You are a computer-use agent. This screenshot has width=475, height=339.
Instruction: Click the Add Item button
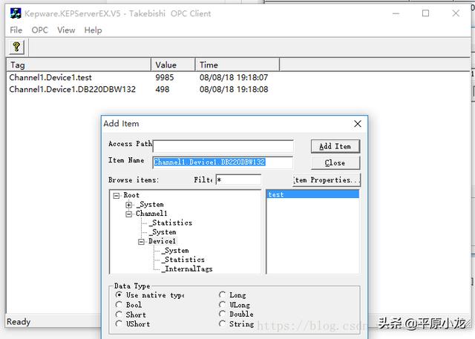point(335,146)
